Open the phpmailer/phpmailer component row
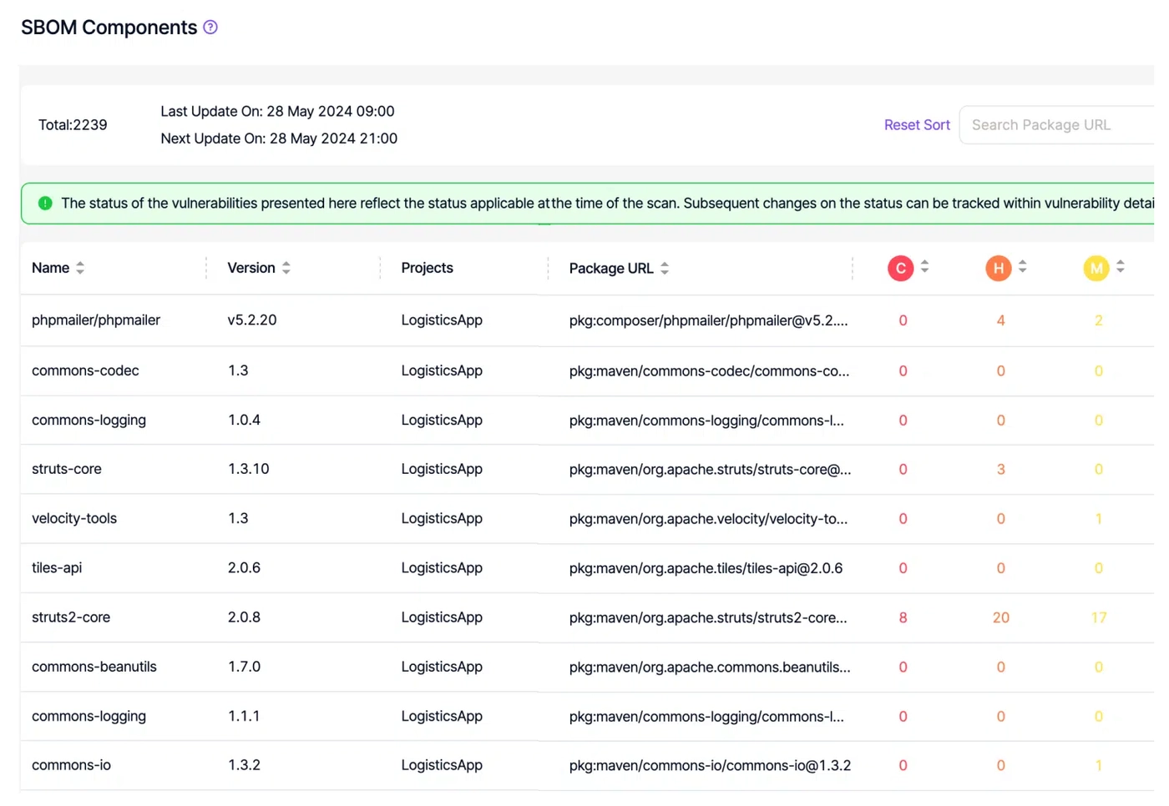The width and height of the screenshot is (1169, 806). tap(96, 320)
